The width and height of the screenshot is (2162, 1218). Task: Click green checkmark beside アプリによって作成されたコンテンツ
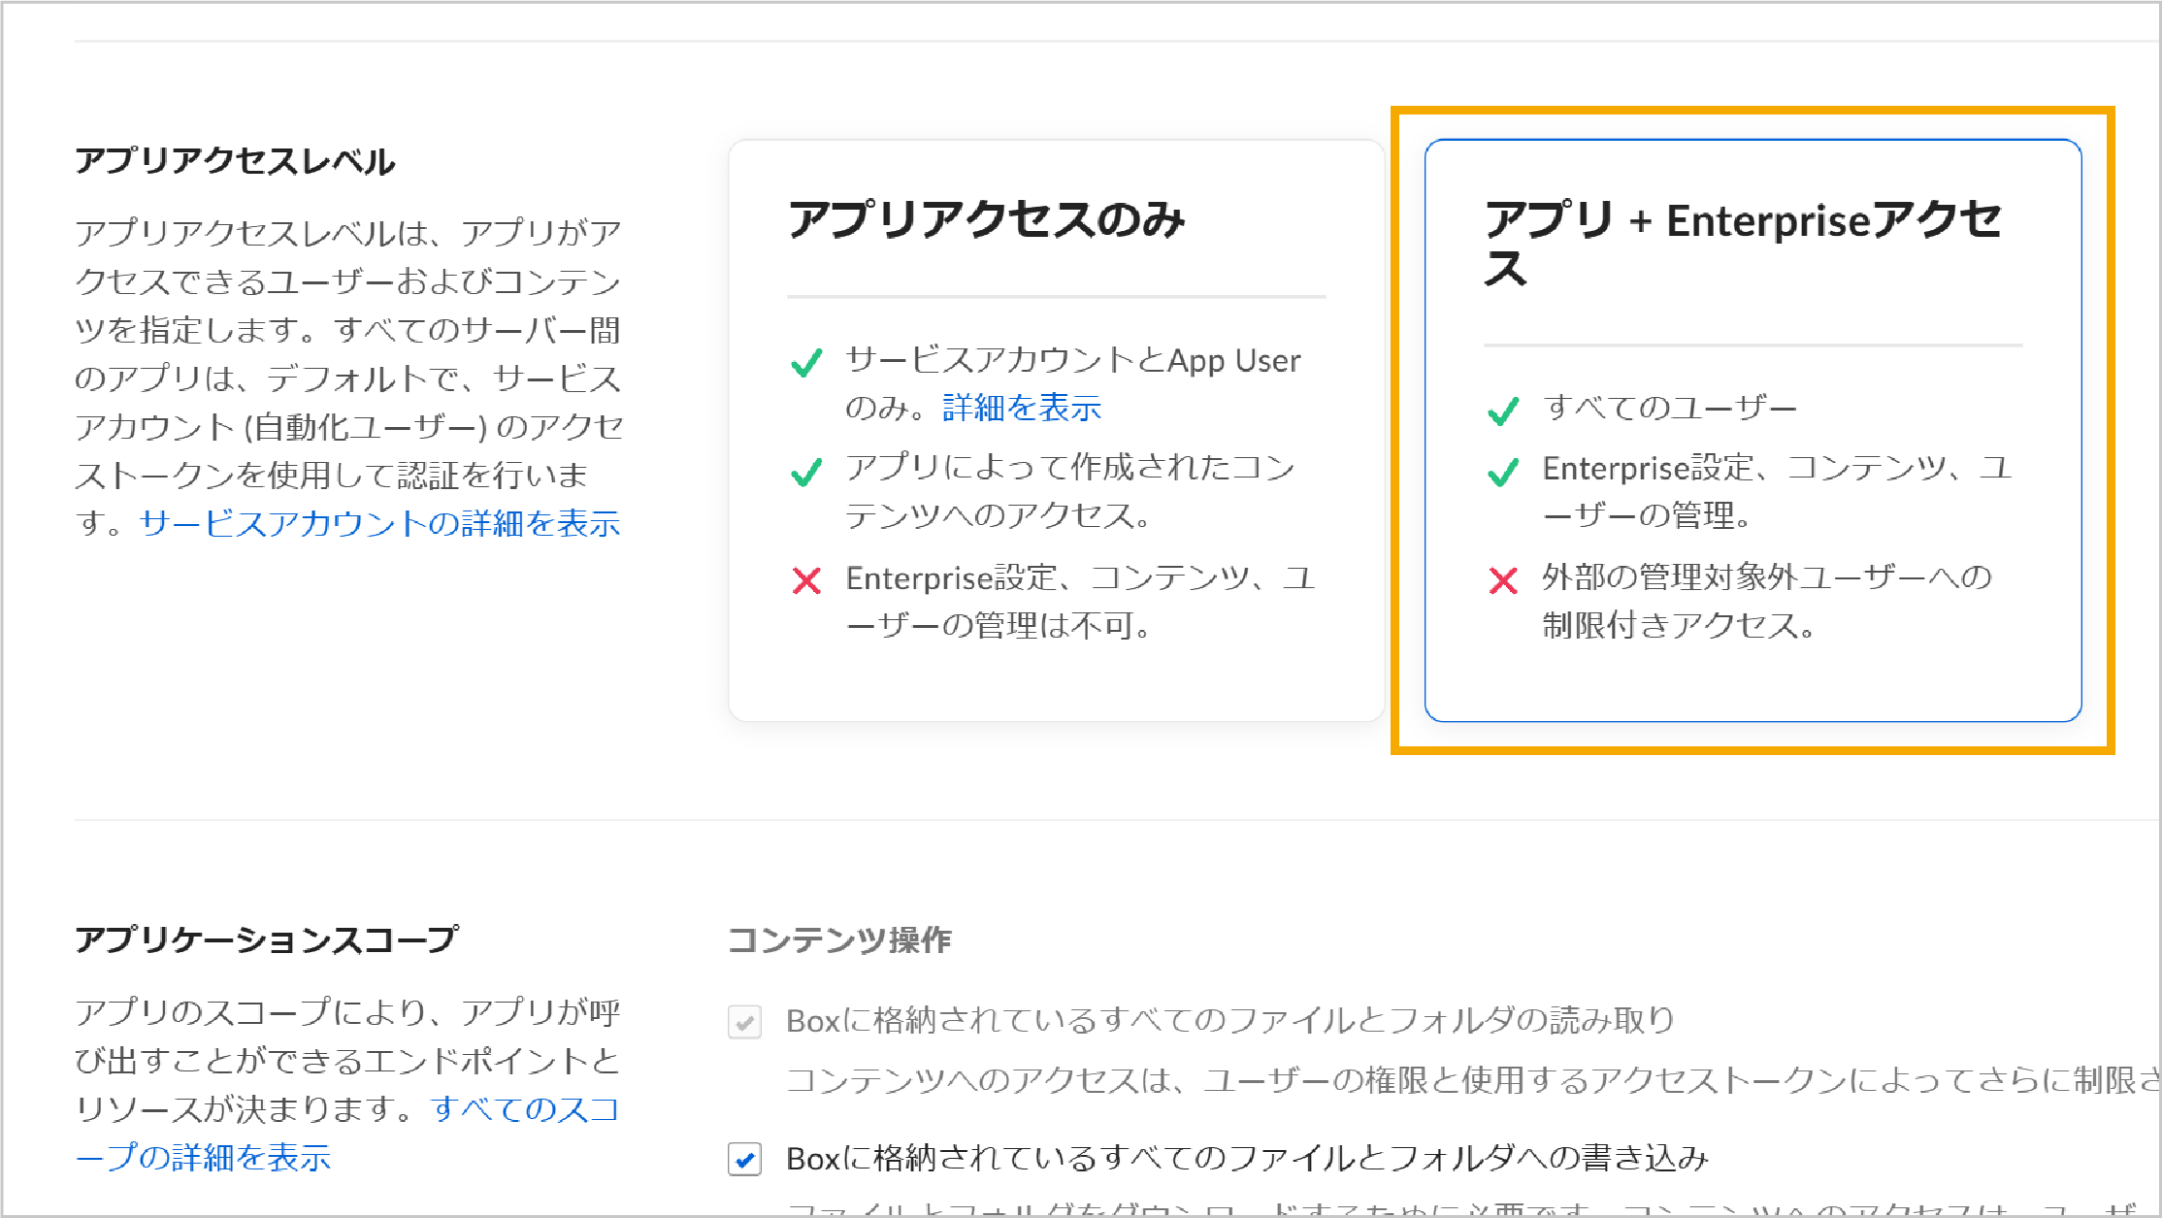[806, 473]
